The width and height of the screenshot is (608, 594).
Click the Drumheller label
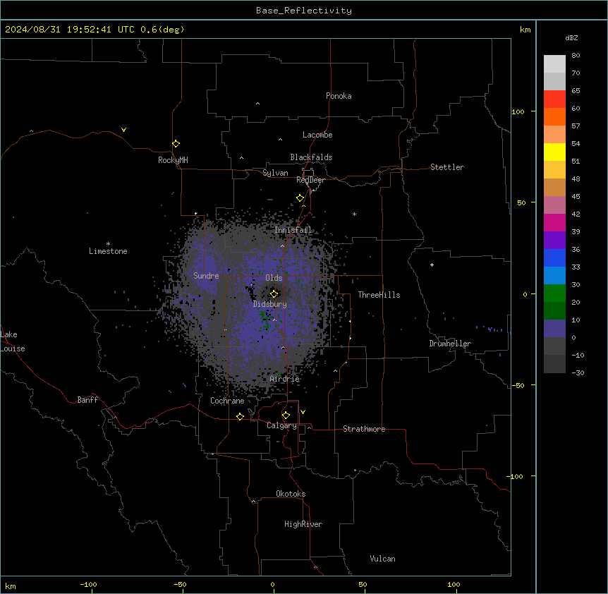click(x=450, y=344)
